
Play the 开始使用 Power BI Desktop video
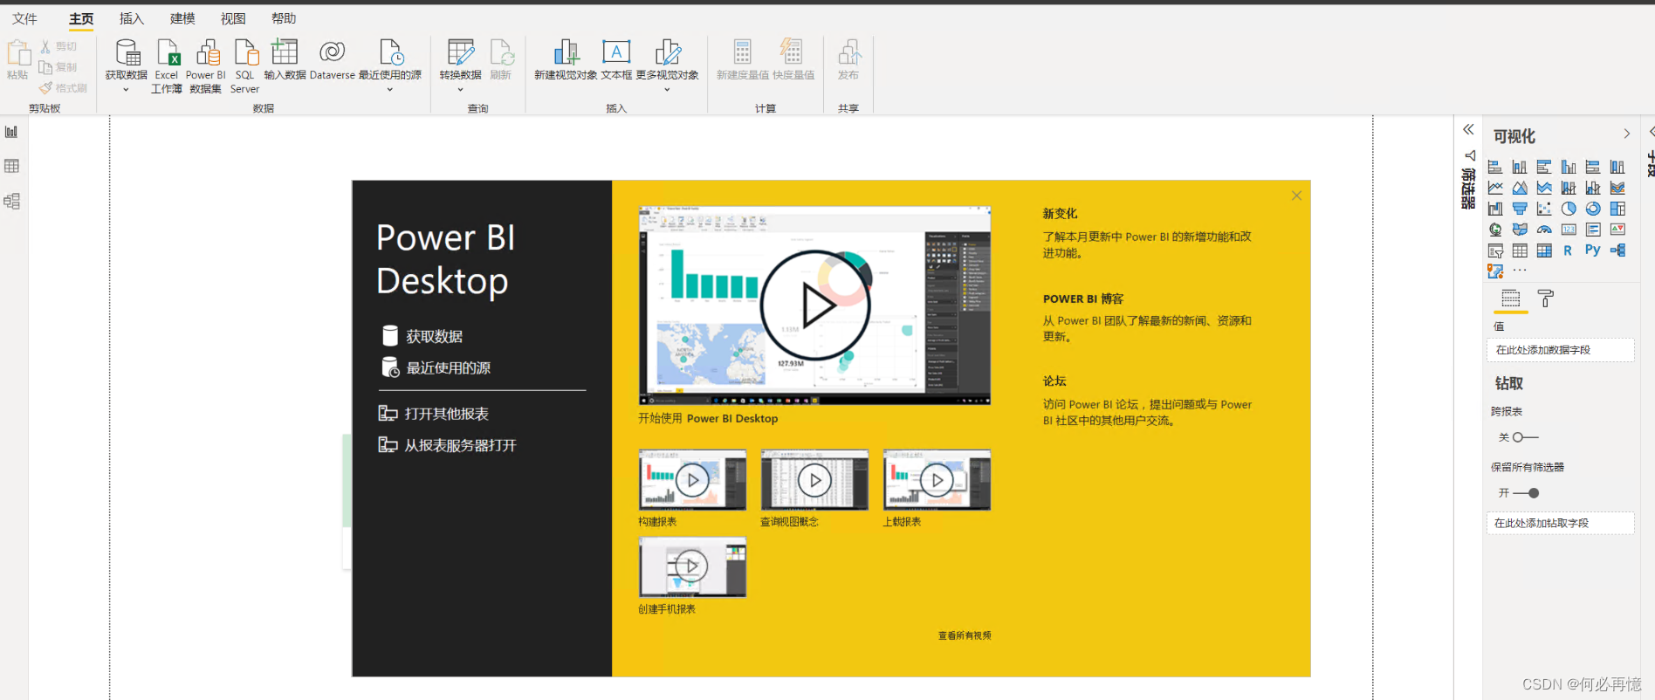click(815, 305)
